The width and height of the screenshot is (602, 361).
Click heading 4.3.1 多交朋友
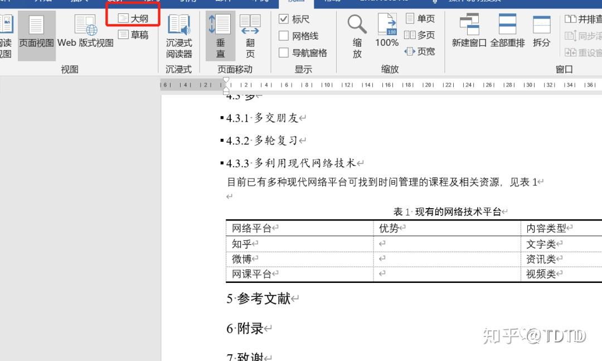pos(262,118)
